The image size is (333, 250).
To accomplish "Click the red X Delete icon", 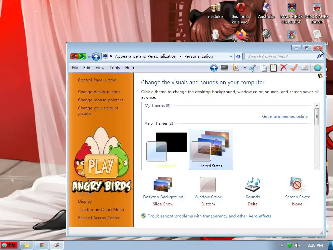I will [x=284, y=68].
